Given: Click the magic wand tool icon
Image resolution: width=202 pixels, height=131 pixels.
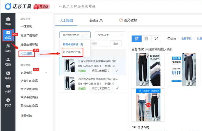Looking at the screenshot, I should [x=156, y=39].
